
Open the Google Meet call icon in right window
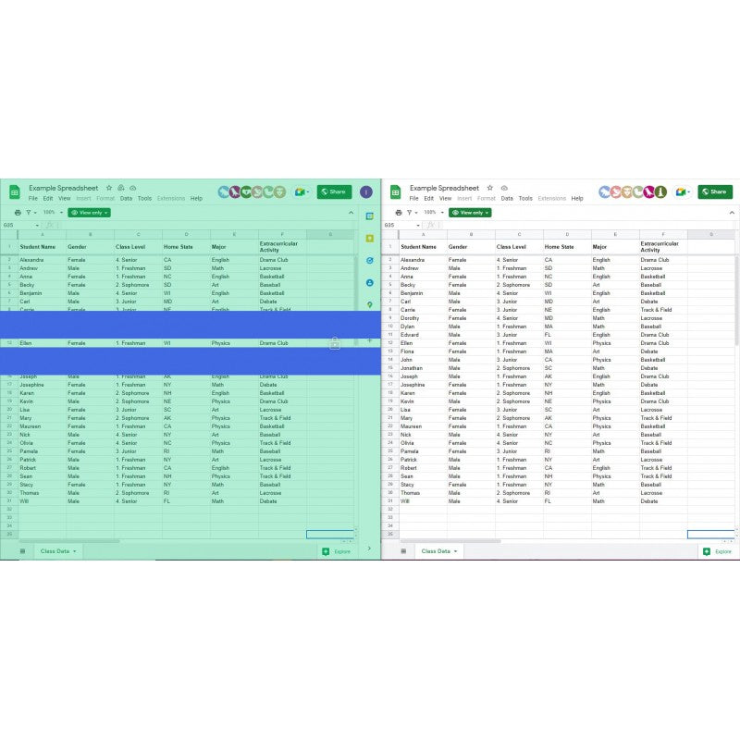tap(681, 192)
